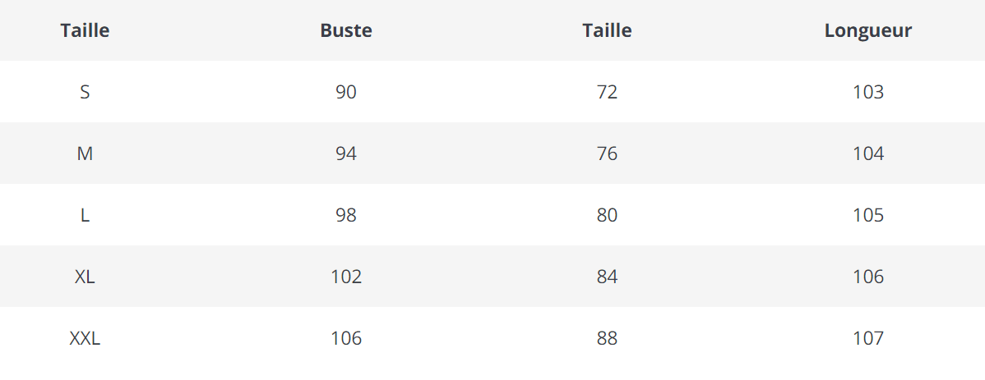Select the S size cell

click(85, 92)
